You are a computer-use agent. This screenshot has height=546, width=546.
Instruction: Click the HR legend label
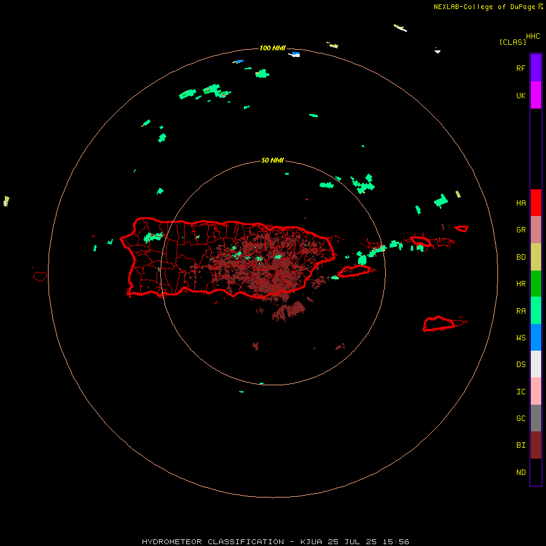[521, 284]
